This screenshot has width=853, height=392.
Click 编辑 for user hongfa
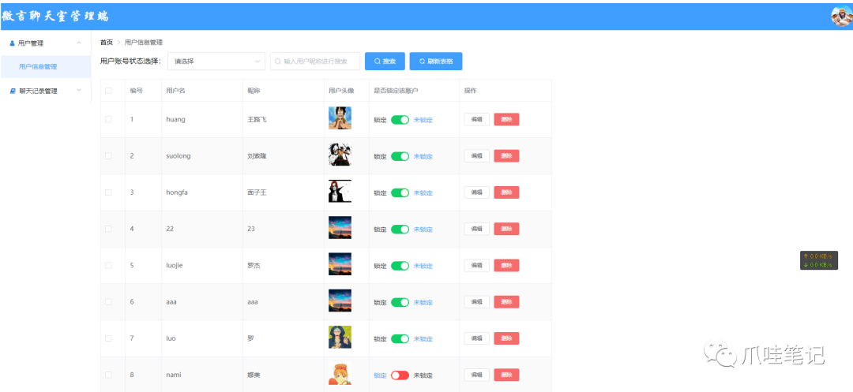476,192
